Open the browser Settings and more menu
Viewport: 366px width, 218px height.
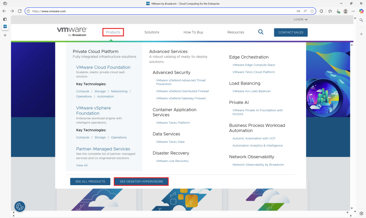[x=353, y=11]
